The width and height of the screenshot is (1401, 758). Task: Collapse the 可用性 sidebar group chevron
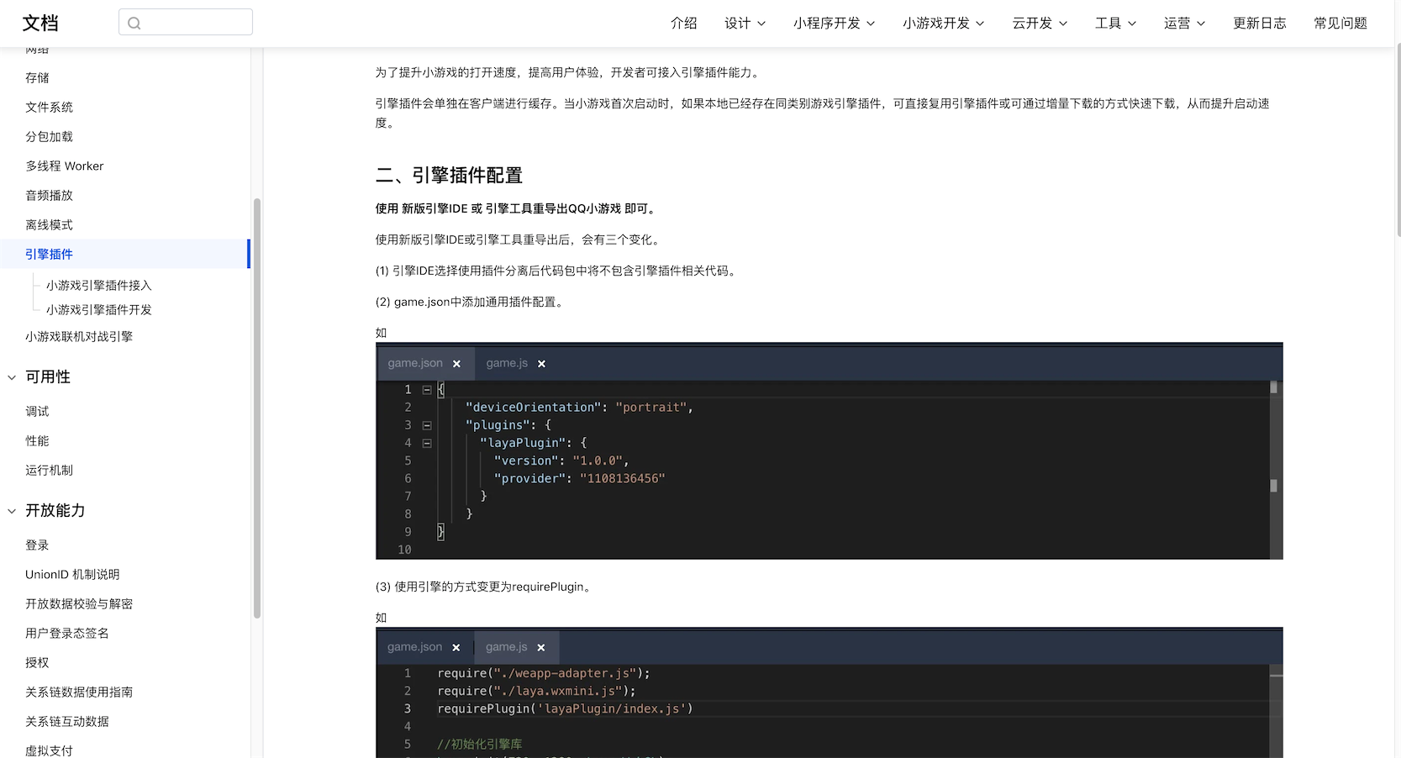(12, 377)
